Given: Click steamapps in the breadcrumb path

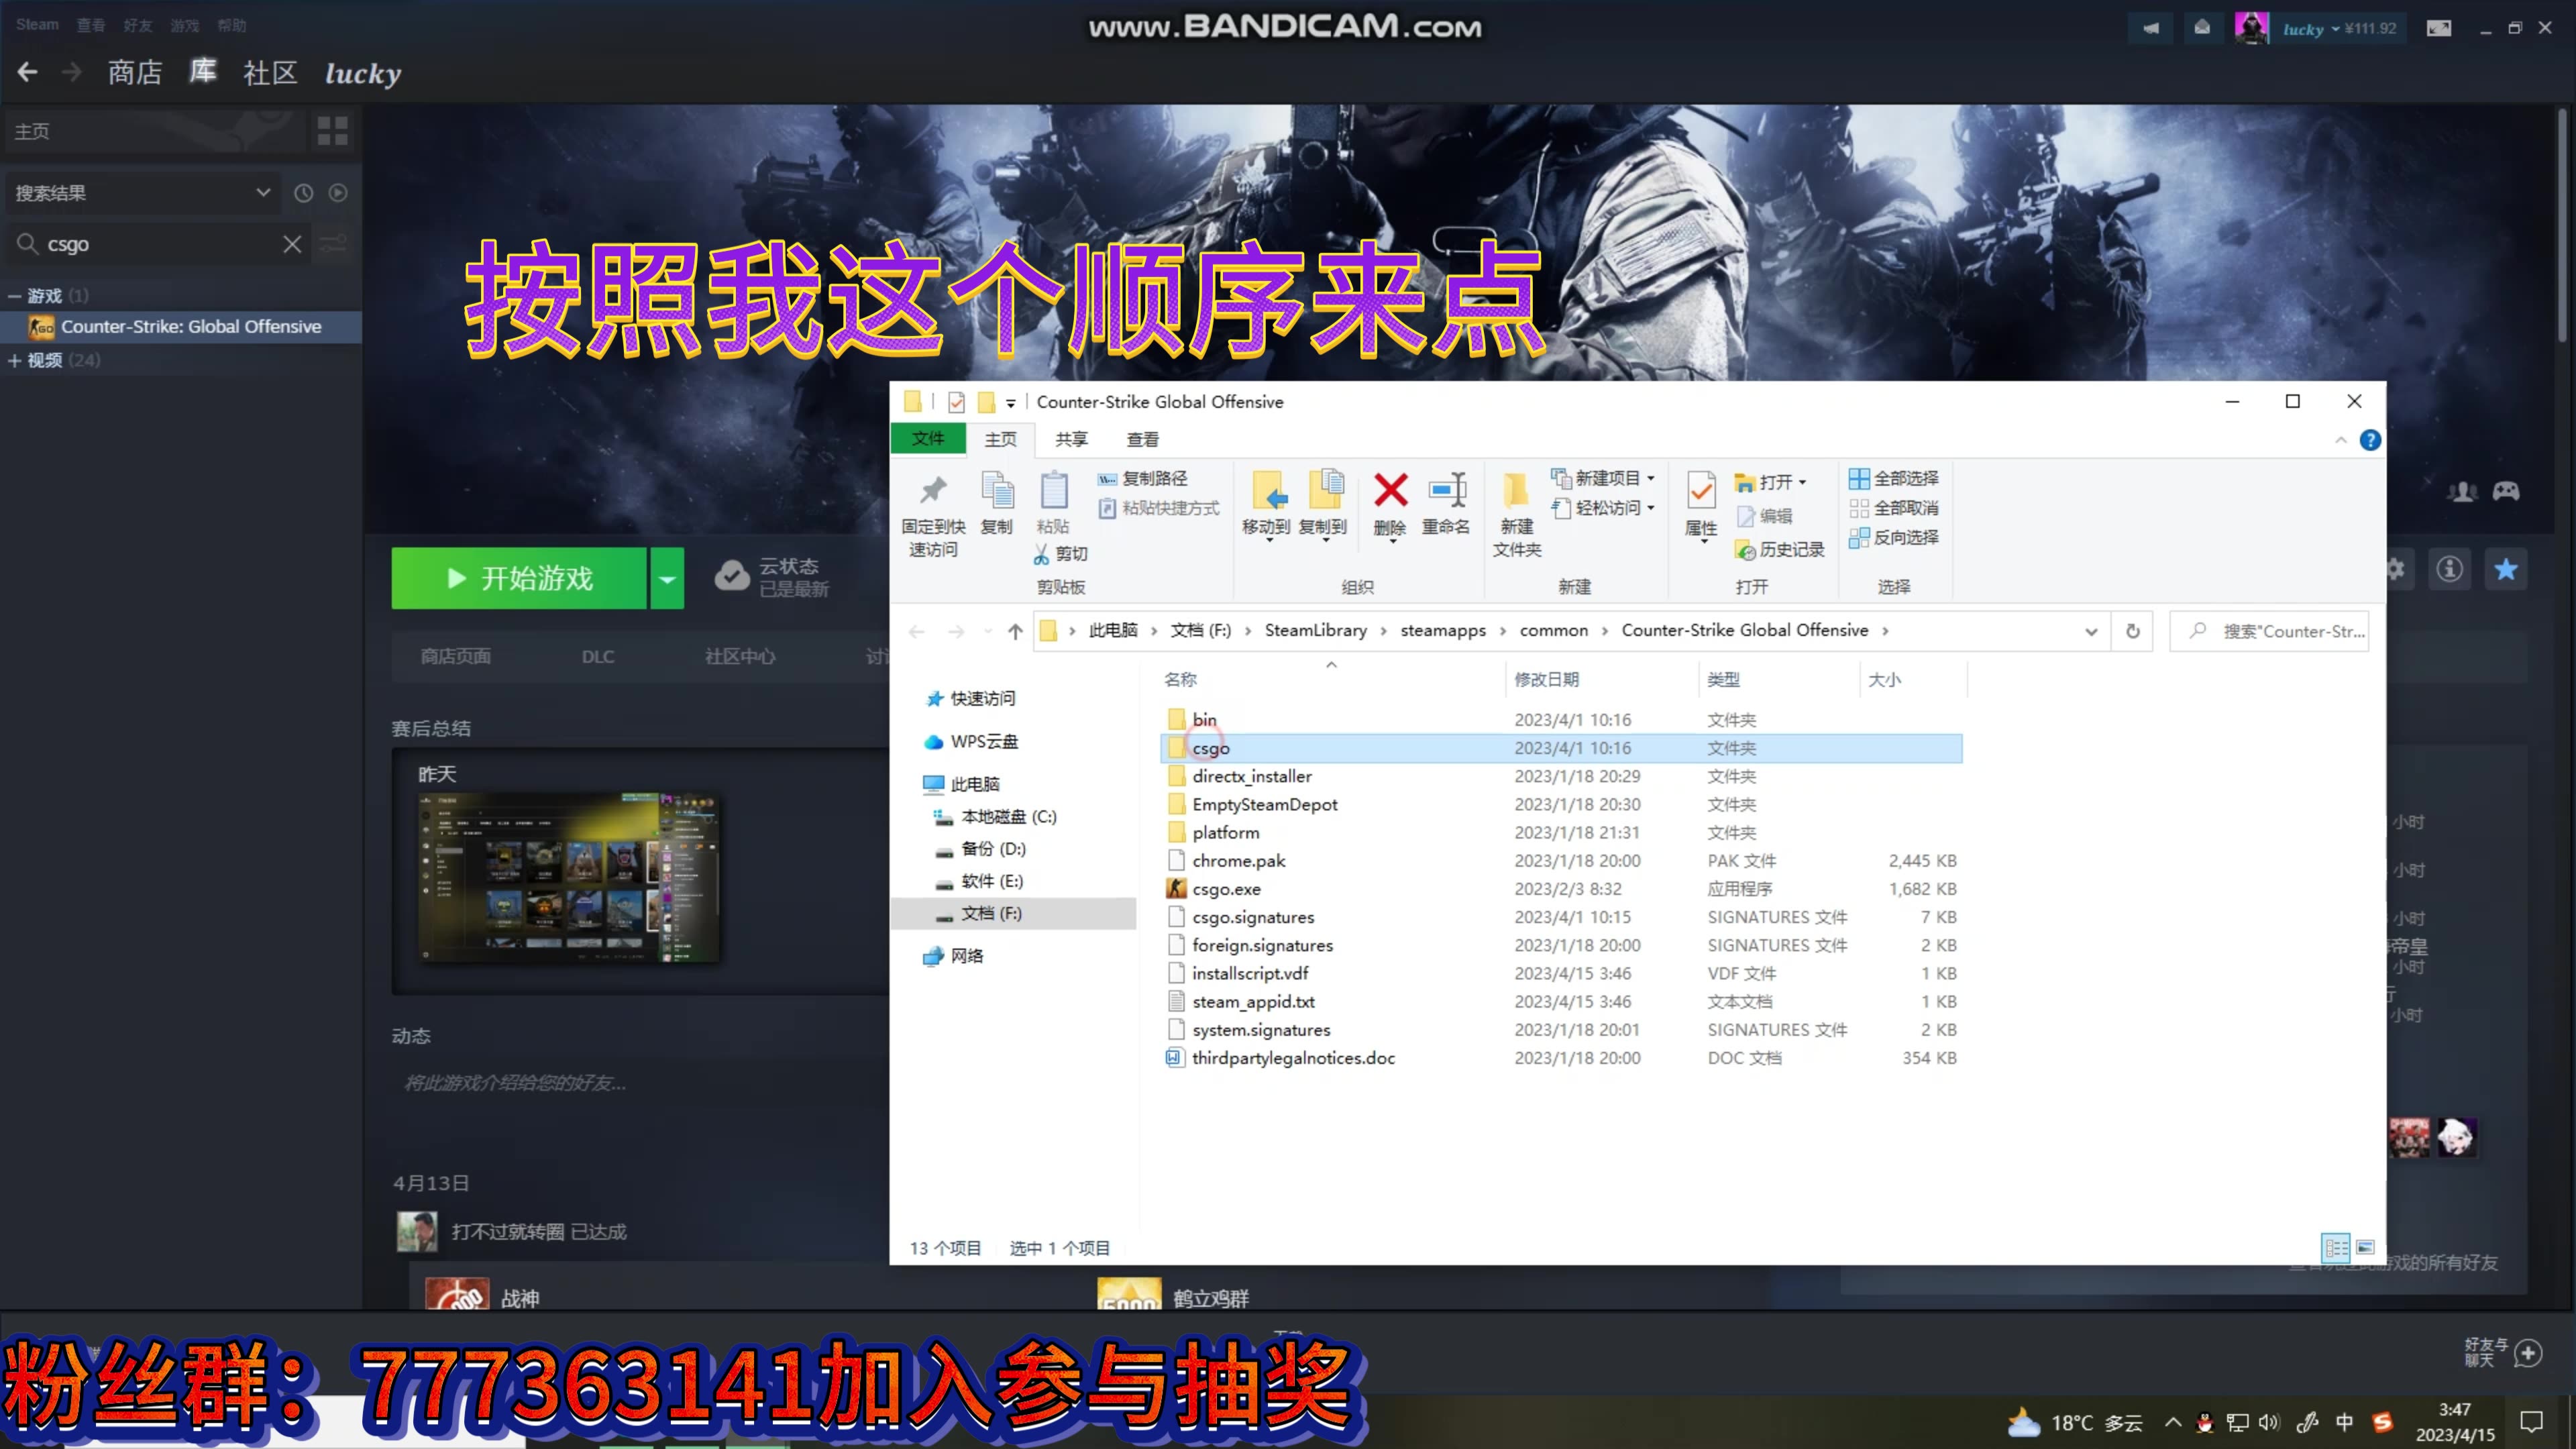Looking at the screenshot, I should pos(1443,630).
